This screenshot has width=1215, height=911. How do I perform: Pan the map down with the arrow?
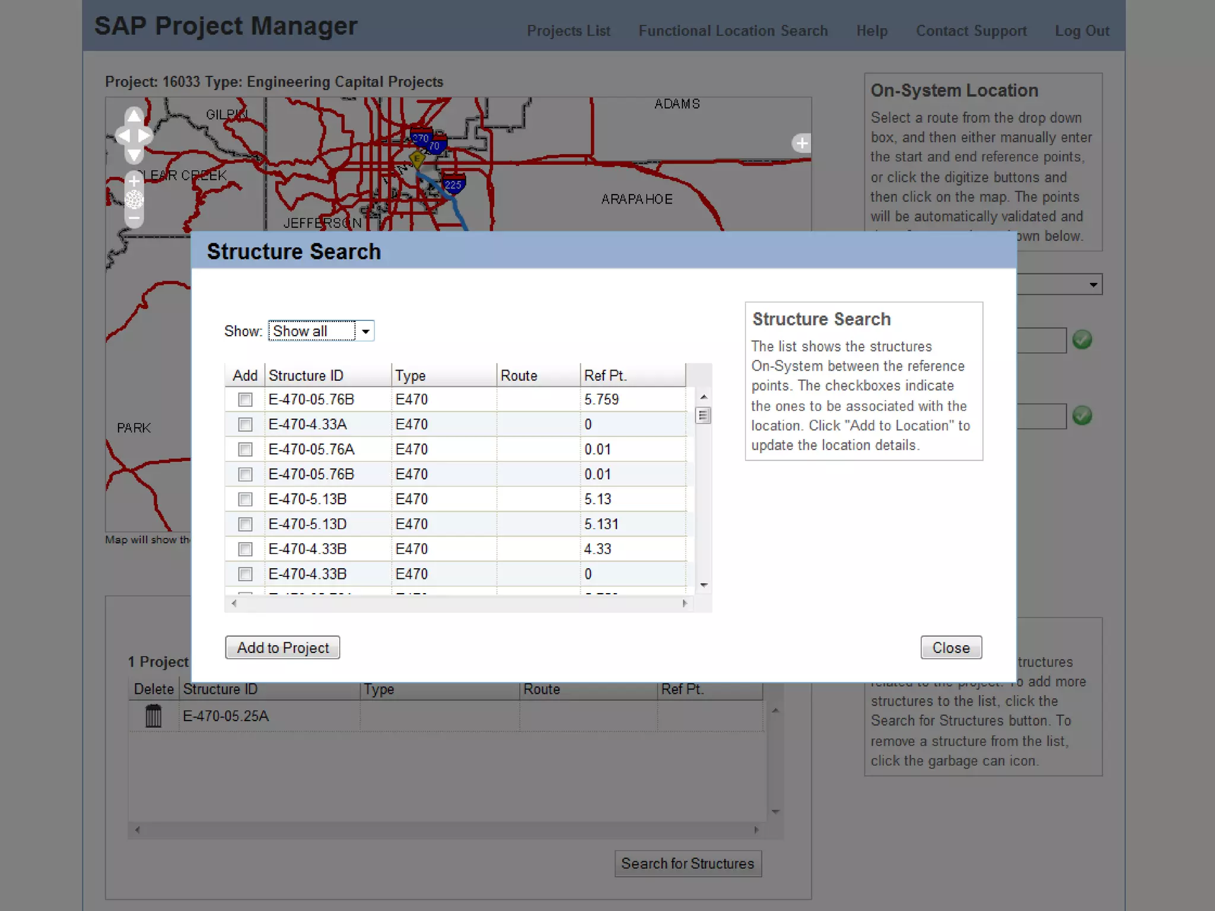click(x=135, y=155)
